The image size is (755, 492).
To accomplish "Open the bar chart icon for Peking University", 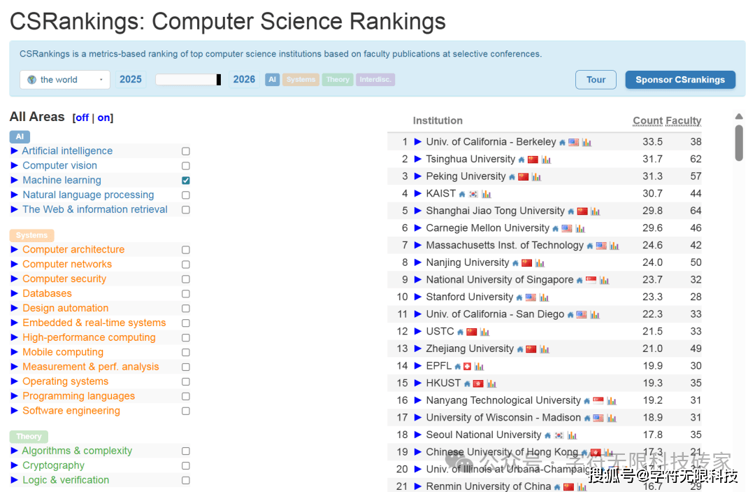I will (536, 177).
